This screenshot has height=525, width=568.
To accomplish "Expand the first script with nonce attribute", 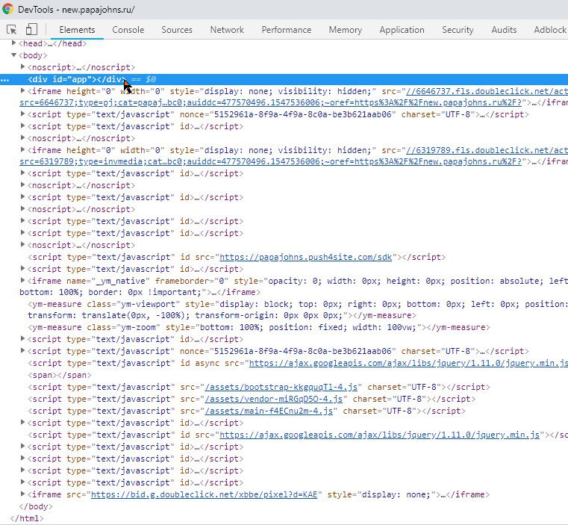I will [23, 114].
